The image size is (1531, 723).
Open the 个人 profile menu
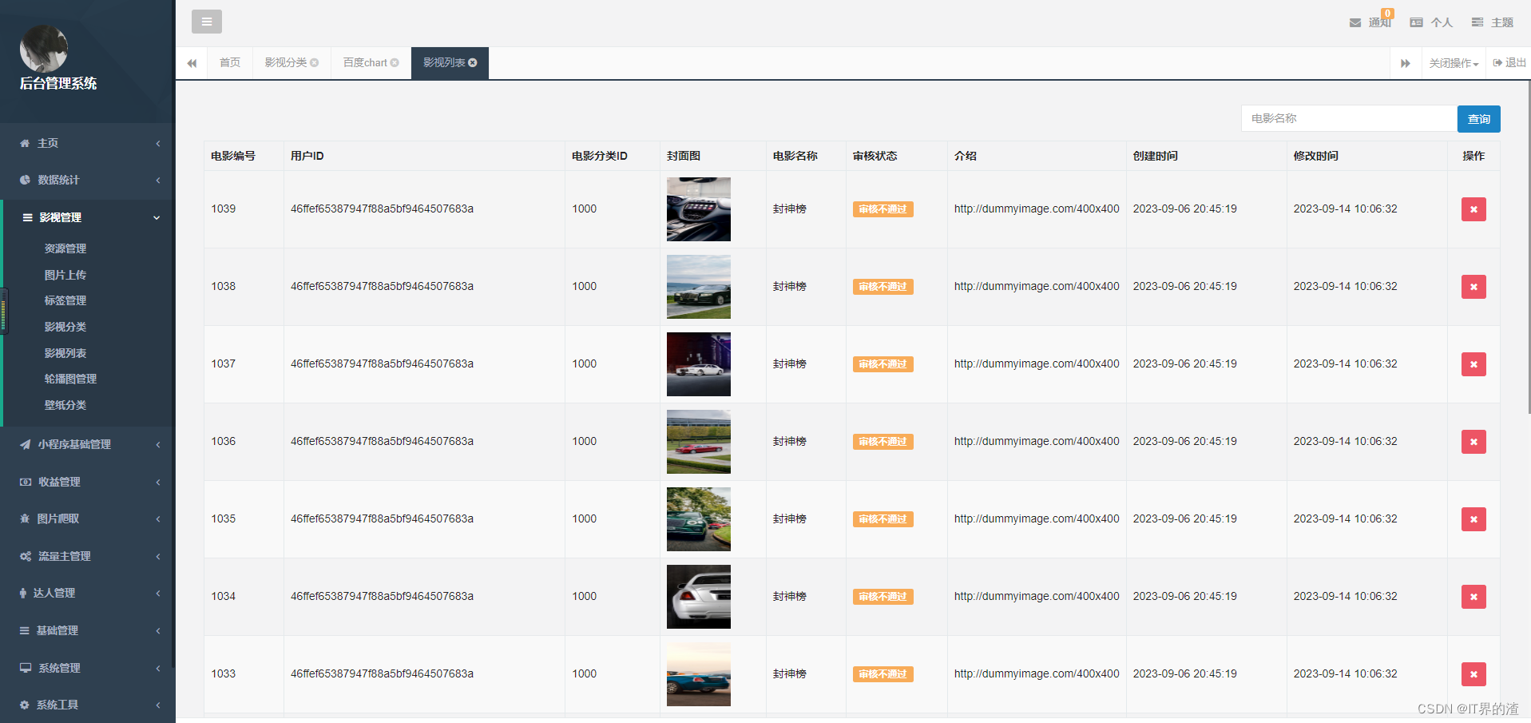[1431, 22]
